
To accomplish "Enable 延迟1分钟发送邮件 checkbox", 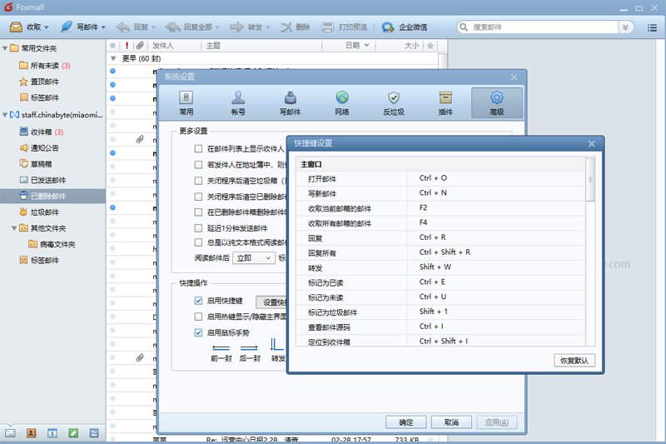I will click(x=198, y=228).
